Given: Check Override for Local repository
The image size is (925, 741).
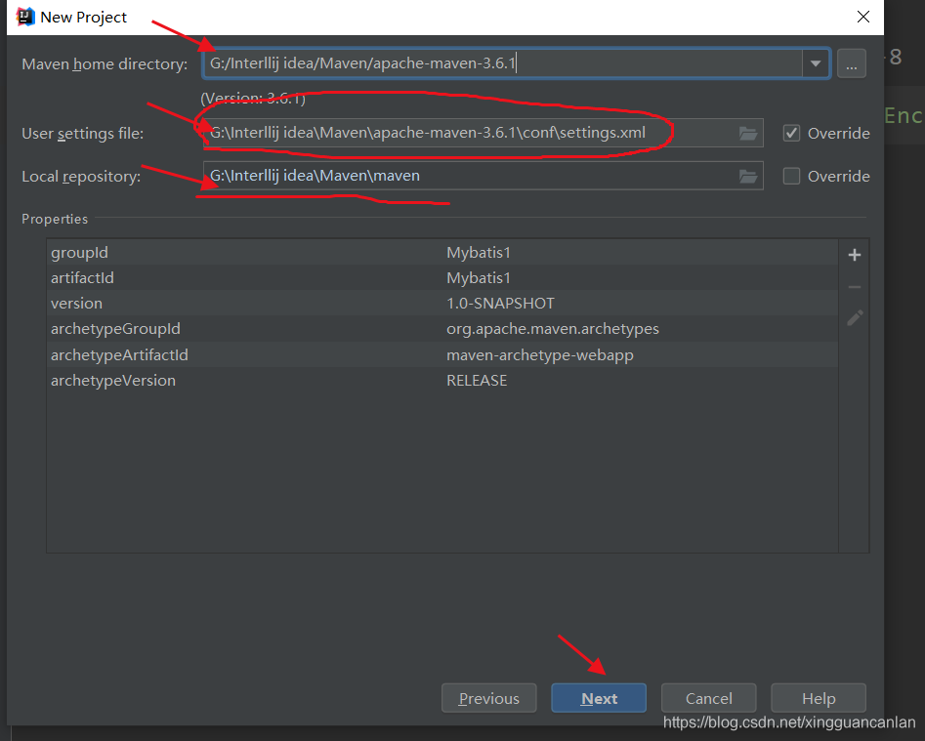Looking at the screenshot, I should click(x=791, y=177).
